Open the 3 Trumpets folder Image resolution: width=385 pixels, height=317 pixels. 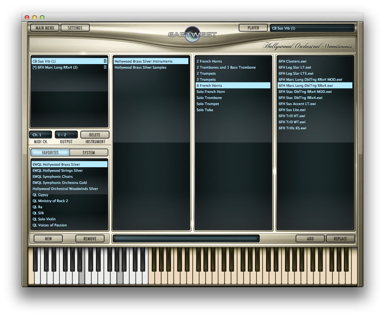pos(233,80)
